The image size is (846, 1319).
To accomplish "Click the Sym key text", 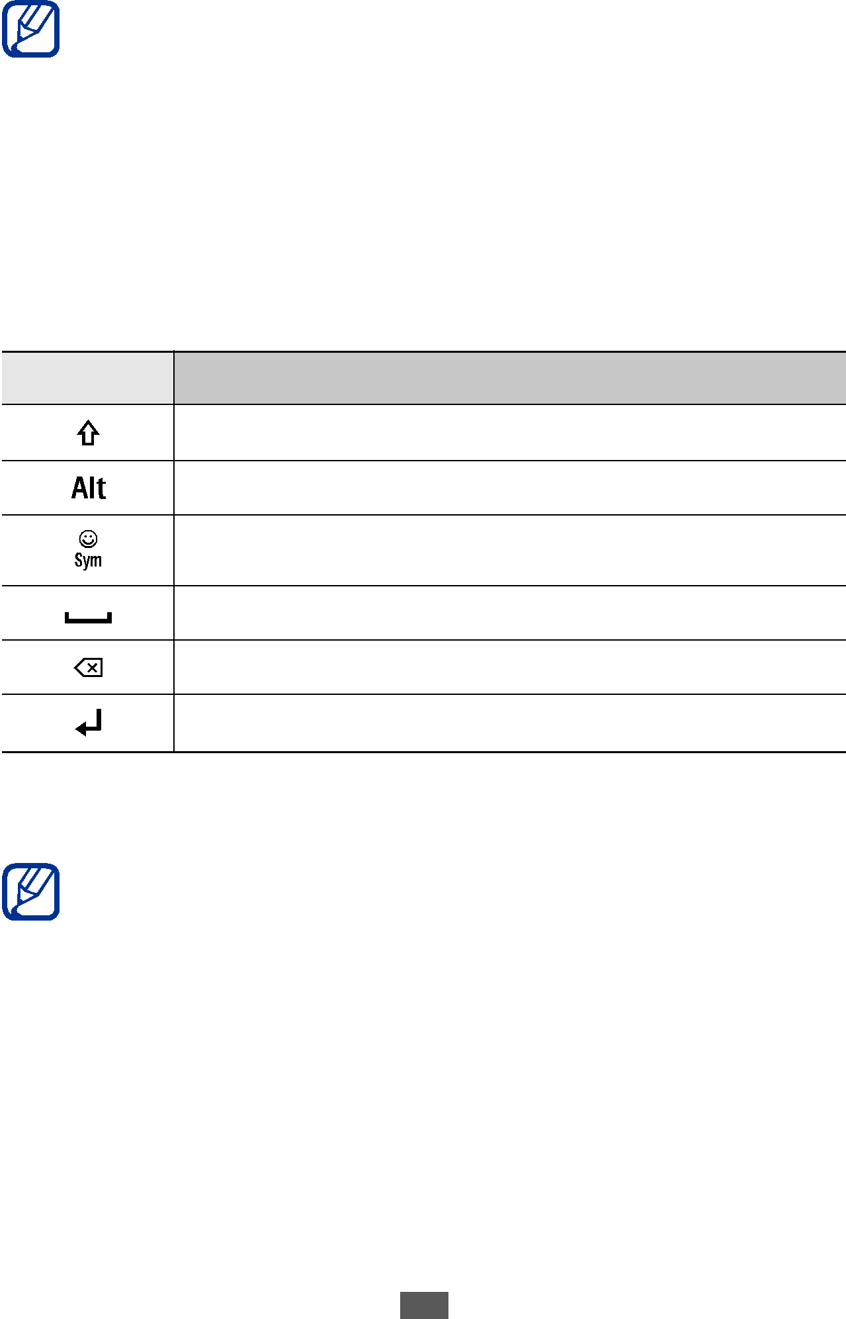I will [88, 561].
